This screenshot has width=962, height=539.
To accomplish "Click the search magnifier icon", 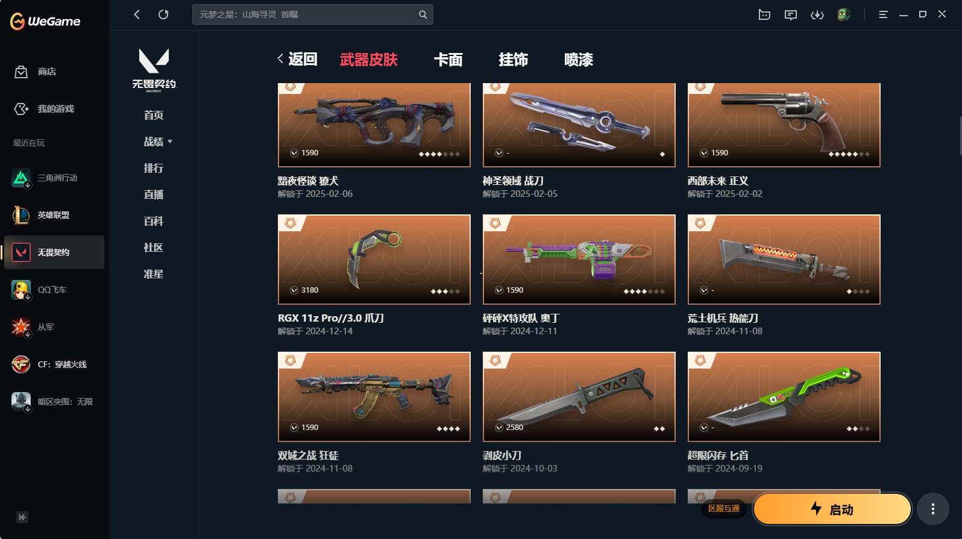I will point(423,14).
